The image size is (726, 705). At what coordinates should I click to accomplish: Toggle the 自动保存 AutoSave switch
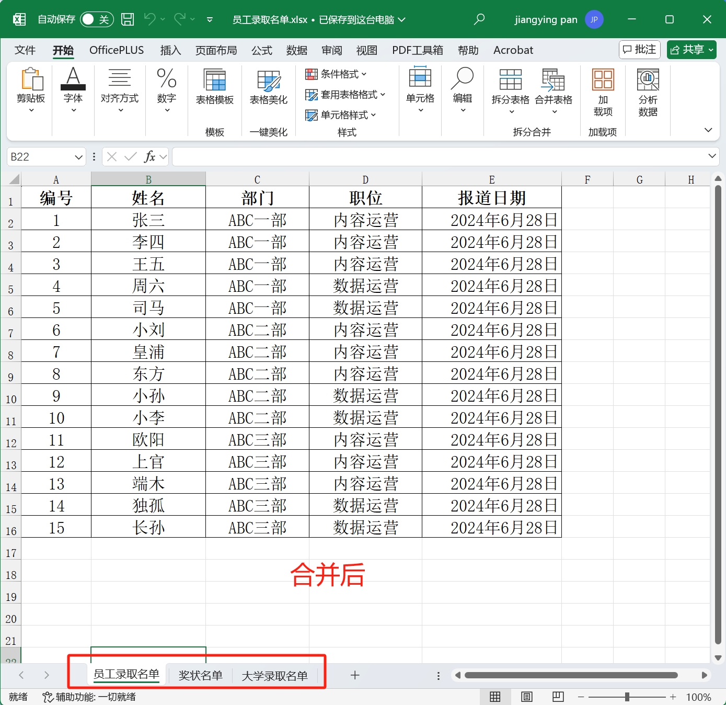[x=96, y=19]
